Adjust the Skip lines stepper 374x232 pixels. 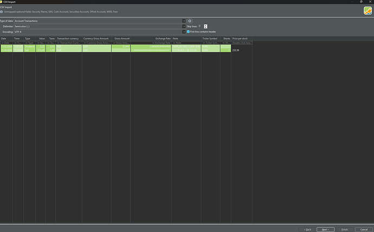(205, 26)
